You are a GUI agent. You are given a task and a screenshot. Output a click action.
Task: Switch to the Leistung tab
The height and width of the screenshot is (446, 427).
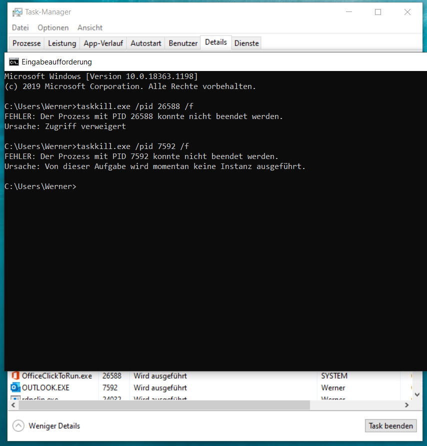(62, 43)
